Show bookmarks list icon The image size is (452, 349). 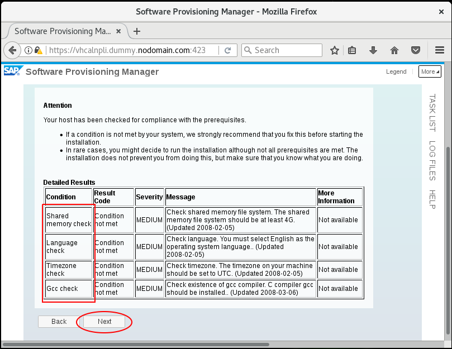point(352,50)
